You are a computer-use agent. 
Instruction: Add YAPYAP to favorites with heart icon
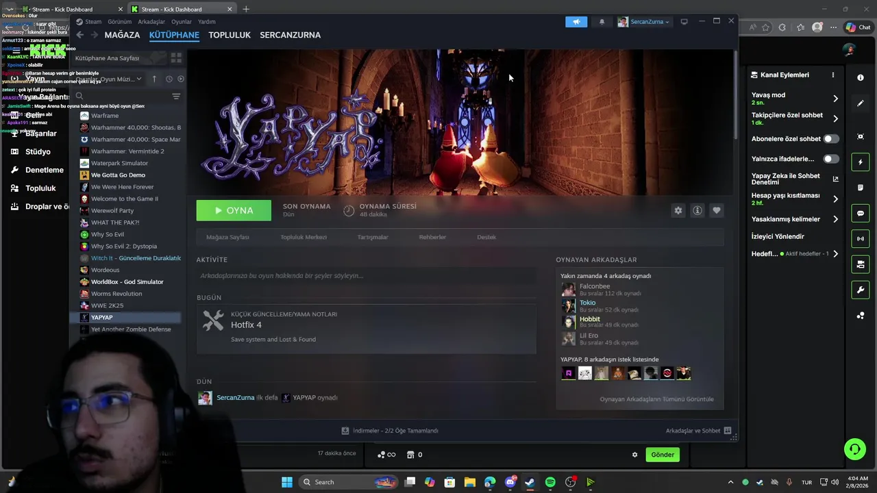pyautogui.click(x=717, y=211)
